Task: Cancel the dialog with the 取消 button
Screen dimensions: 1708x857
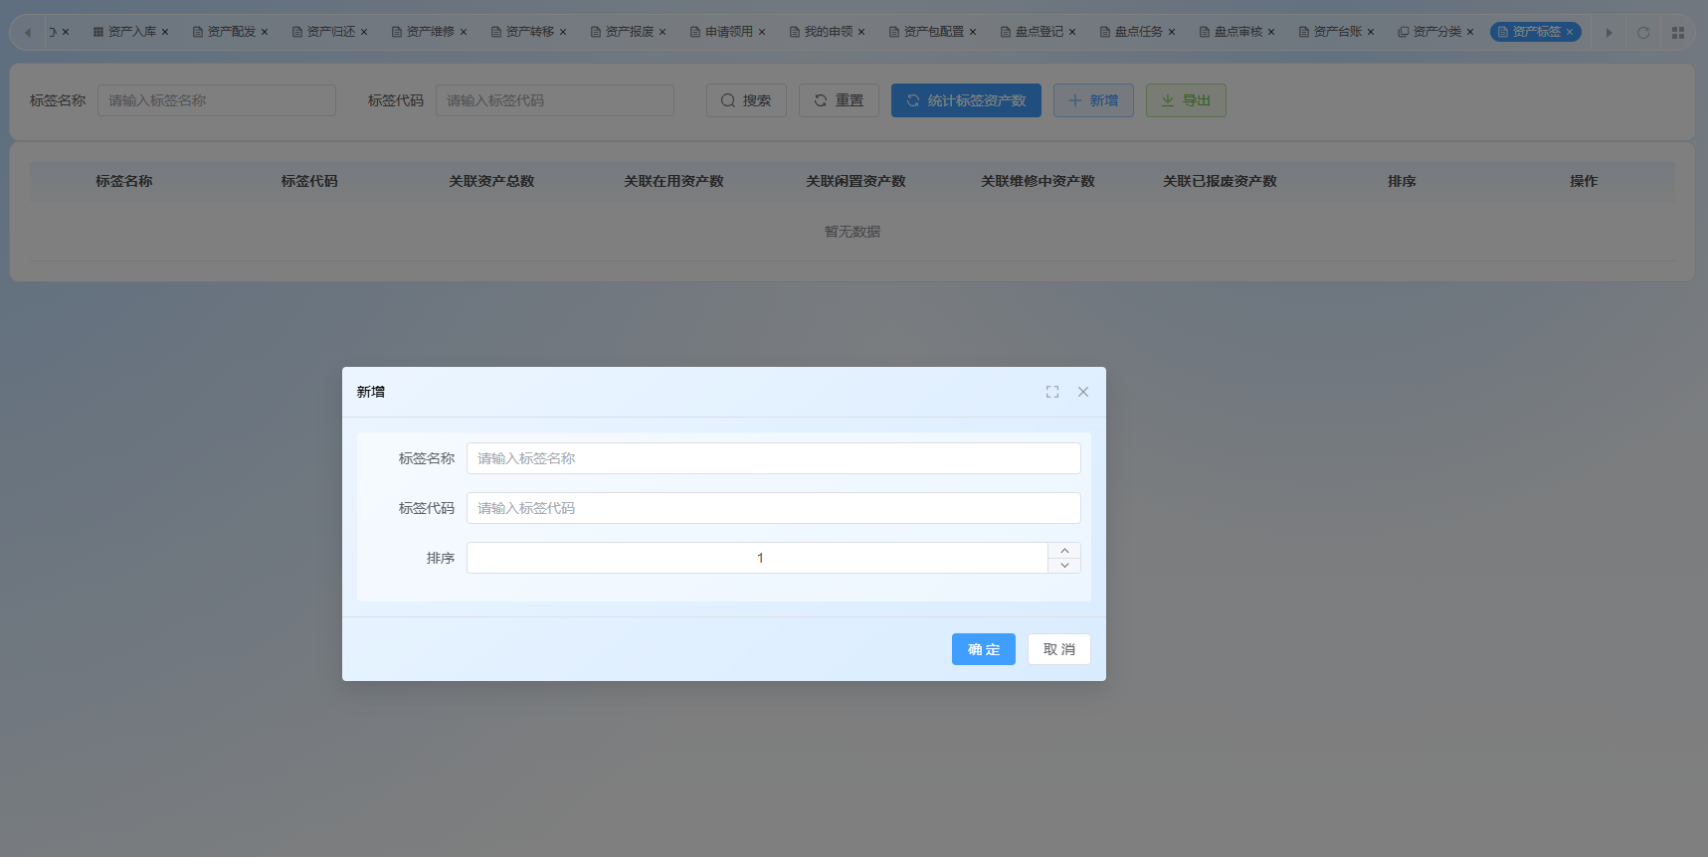Action: point(1059,649)
